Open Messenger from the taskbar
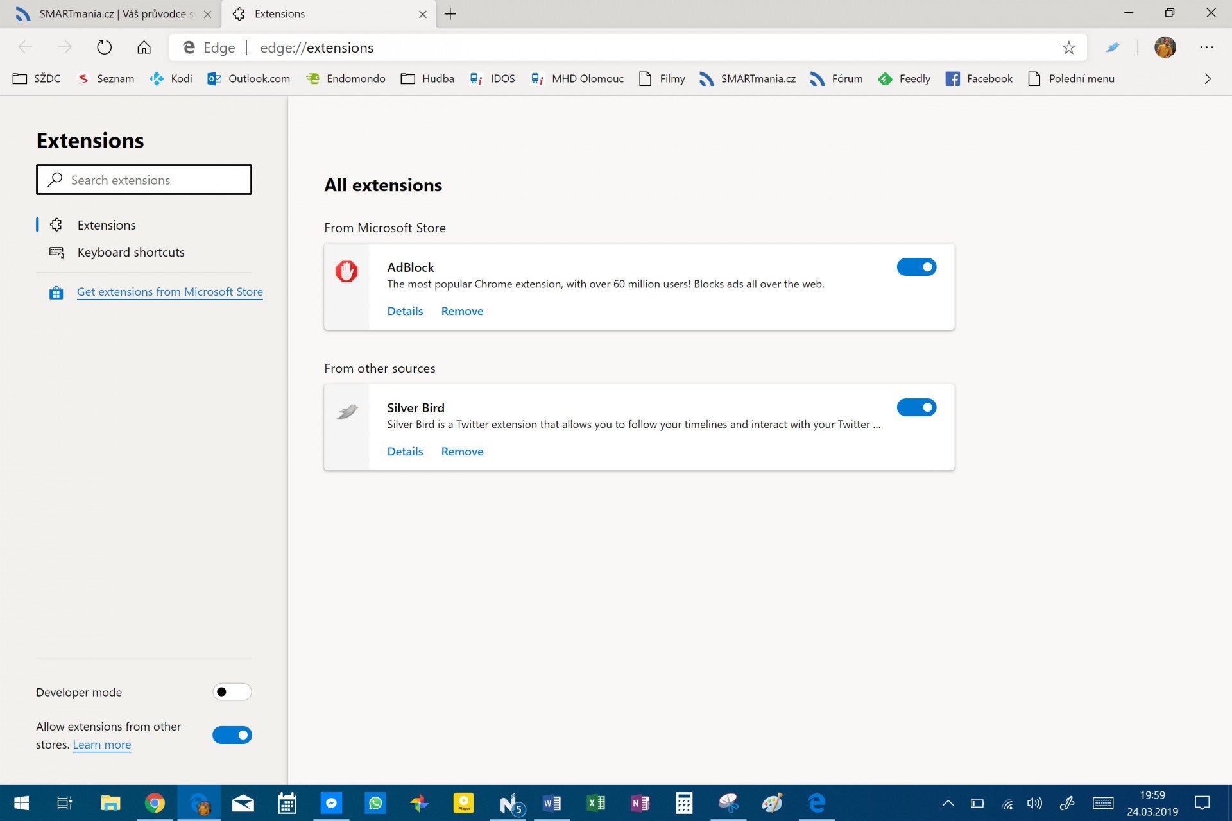 pyautogui.click(x=331, y=803)
